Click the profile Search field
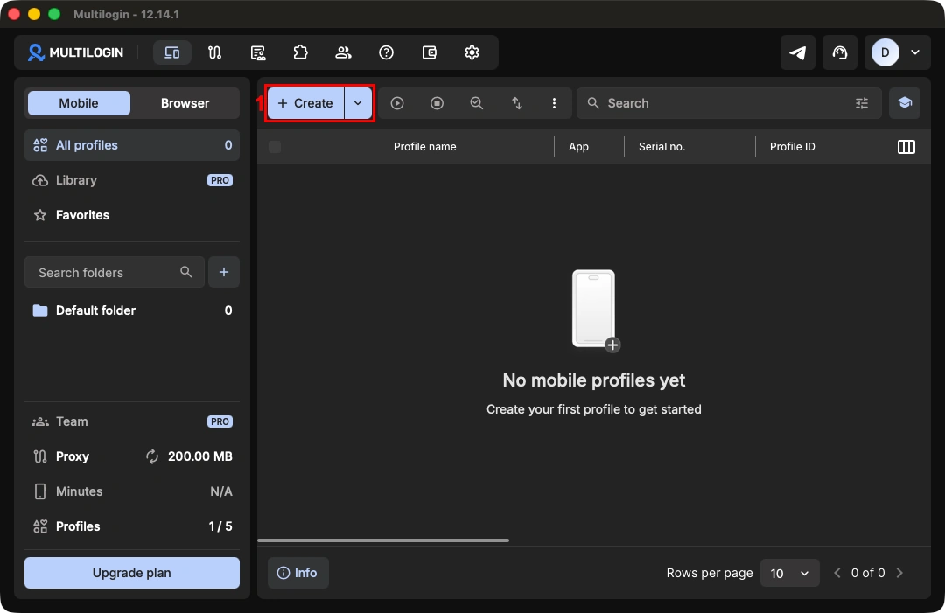Viewport: 945px width, 613px height. pos(729,103)
